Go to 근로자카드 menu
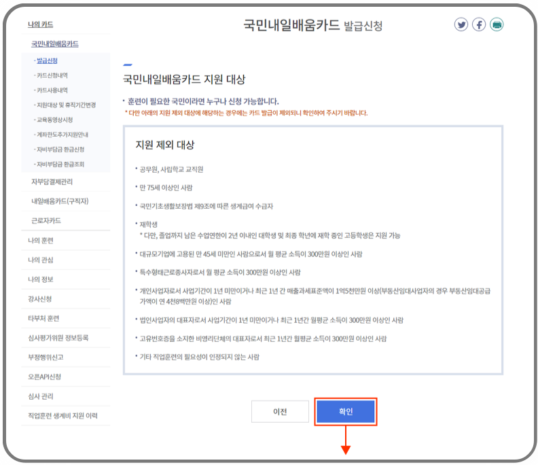The height and width of the screenshot is (465, 538). (x=46, y=221)
